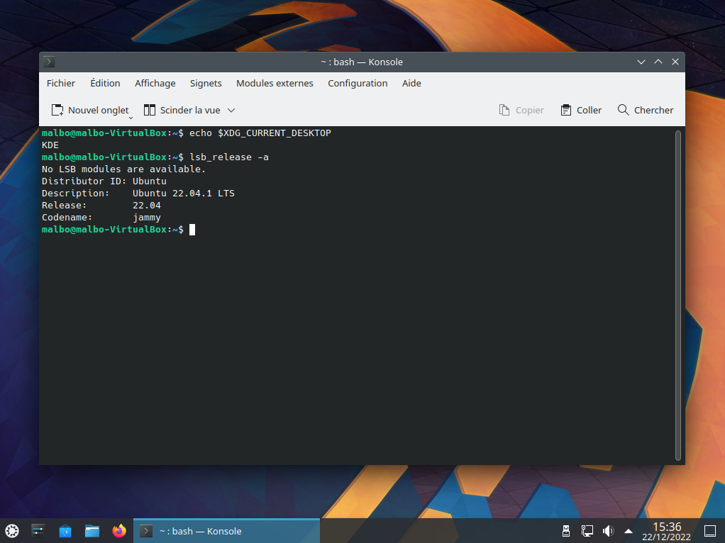Image resolution: width=725 pixels, height=543 pixels.
Task: Click the Show Desktop button in the taskbar
Action: [710, 531]
